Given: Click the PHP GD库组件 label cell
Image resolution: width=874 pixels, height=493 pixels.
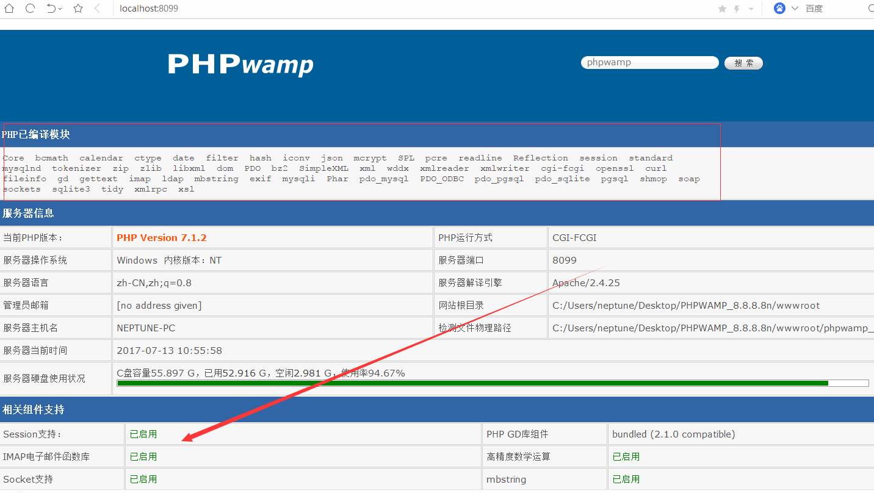Looking at the screenshot, I should coord(544,434).
